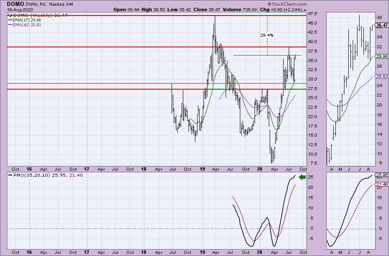Click the '7.5' price axis label
This screenshot has height=256, width=389.
tap(313, 163)
